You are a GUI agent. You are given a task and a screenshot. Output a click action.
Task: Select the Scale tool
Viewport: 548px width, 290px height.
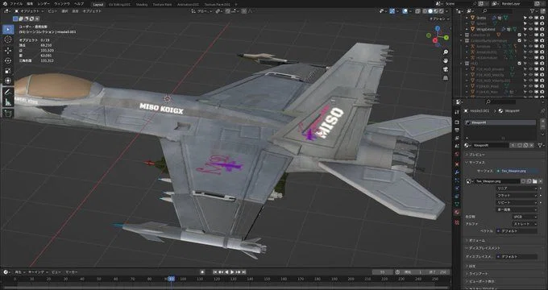point(8,71)
